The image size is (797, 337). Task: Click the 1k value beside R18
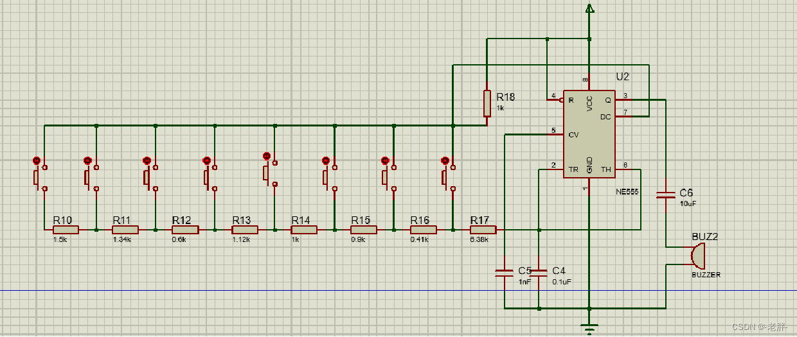coord(501,108)
